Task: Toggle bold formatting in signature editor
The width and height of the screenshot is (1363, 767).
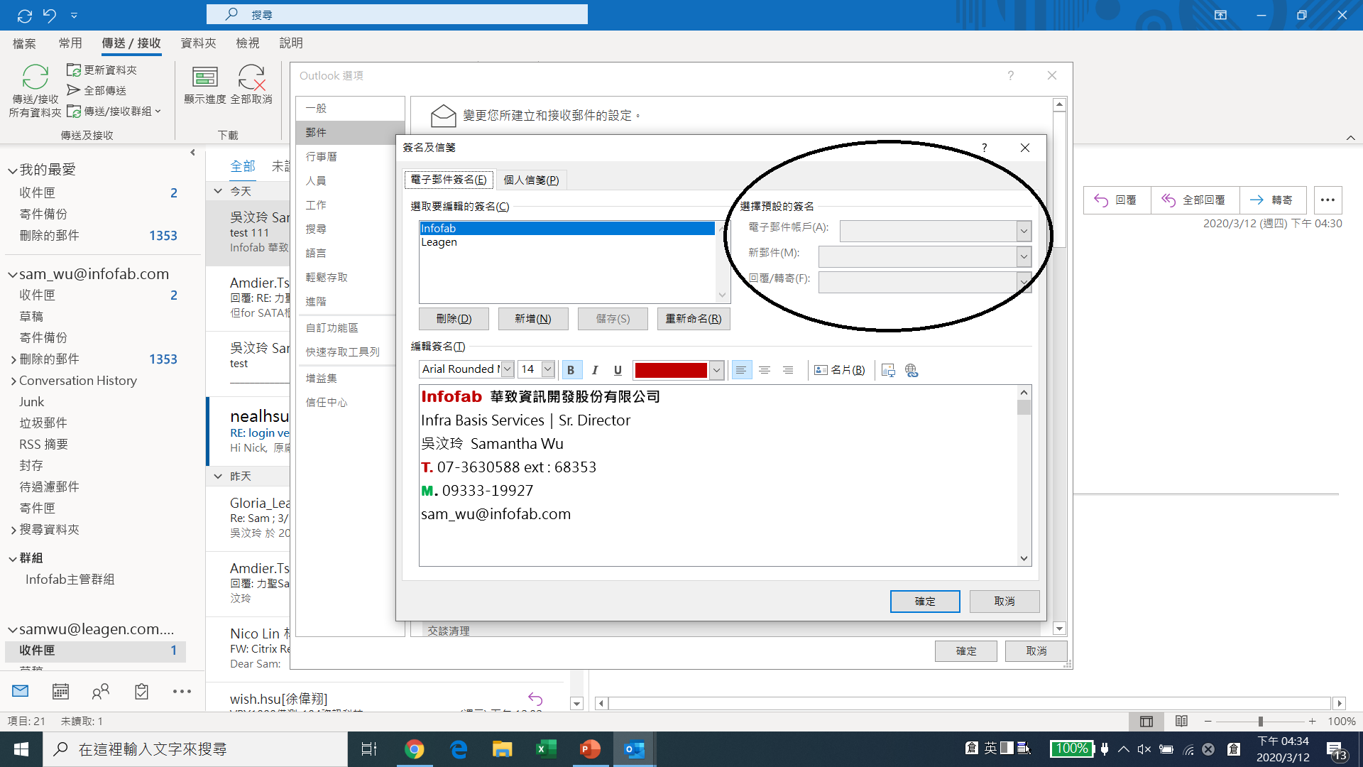Action: [x=571, y=370]
